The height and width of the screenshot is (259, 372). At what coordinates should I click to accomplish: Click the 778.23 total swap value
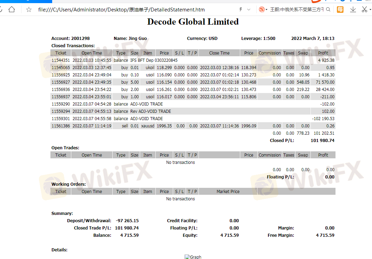(303, 133)
